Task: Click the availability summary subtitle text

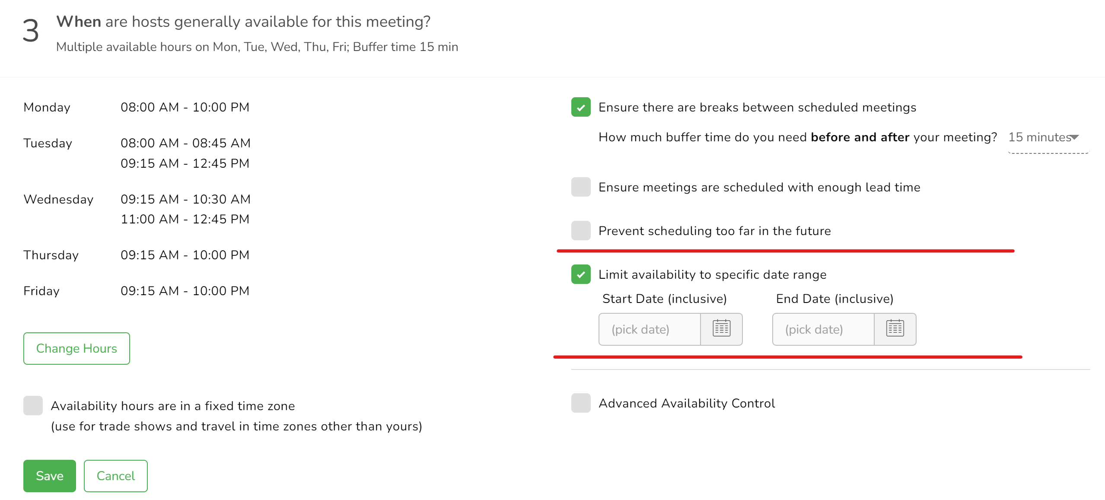Action: coord(257,47)
